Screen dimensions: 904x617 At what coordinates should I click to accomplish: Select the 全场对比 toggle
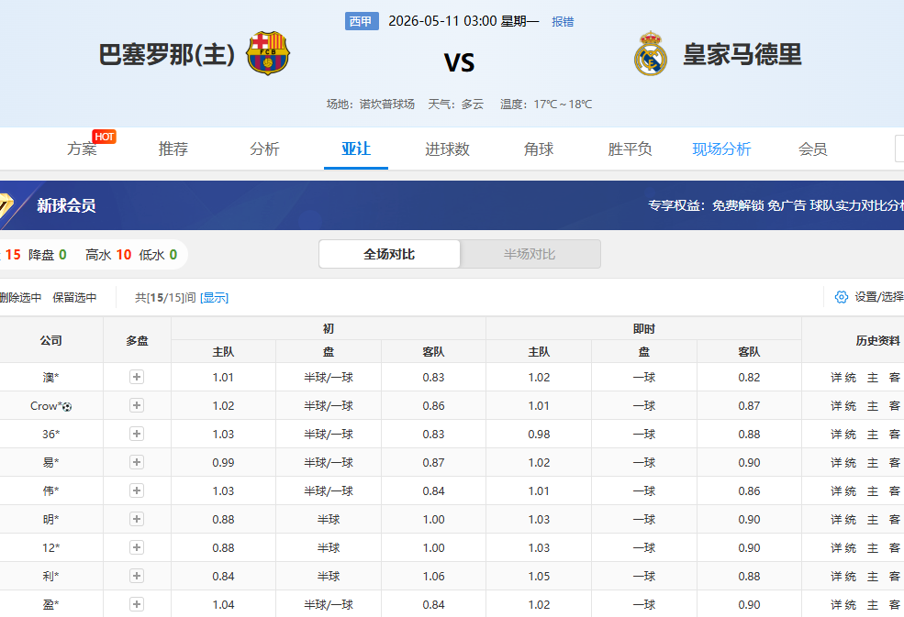[x=389, y=254]
